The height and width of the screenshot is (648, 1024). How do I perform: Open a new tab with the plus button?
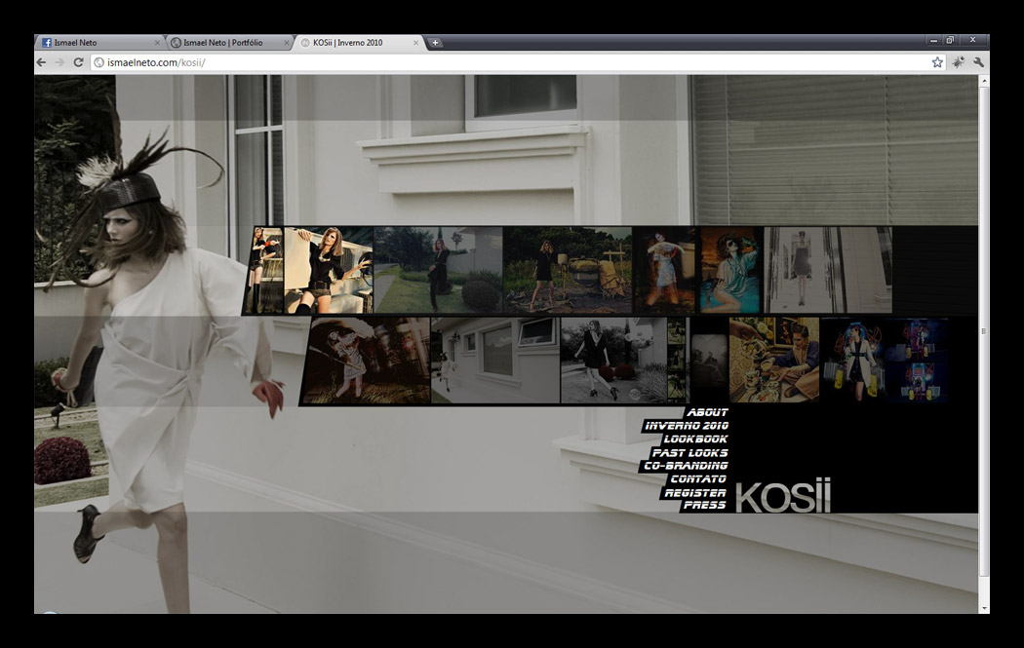point(435,43)
